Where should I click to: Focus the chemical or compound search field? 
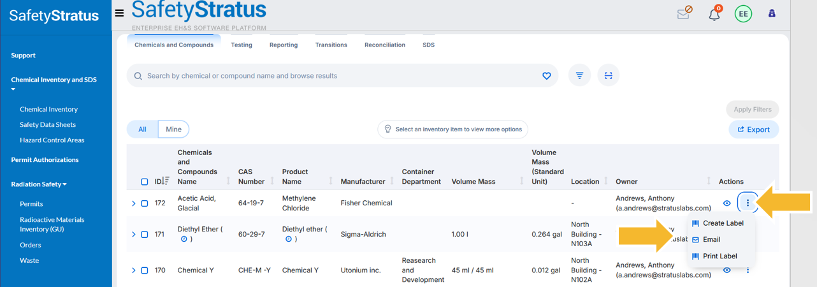pyautogui.click(x=342, y=76)
